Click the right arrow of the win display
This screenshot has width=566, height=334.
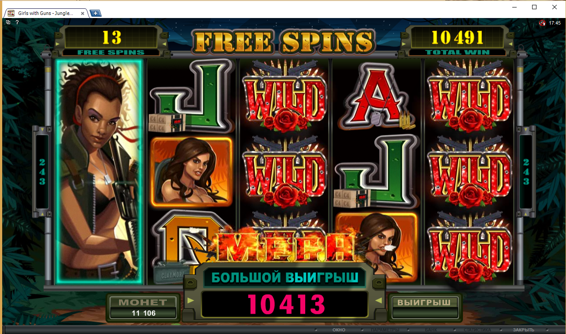pyautogui.click(x=378, y=301)
